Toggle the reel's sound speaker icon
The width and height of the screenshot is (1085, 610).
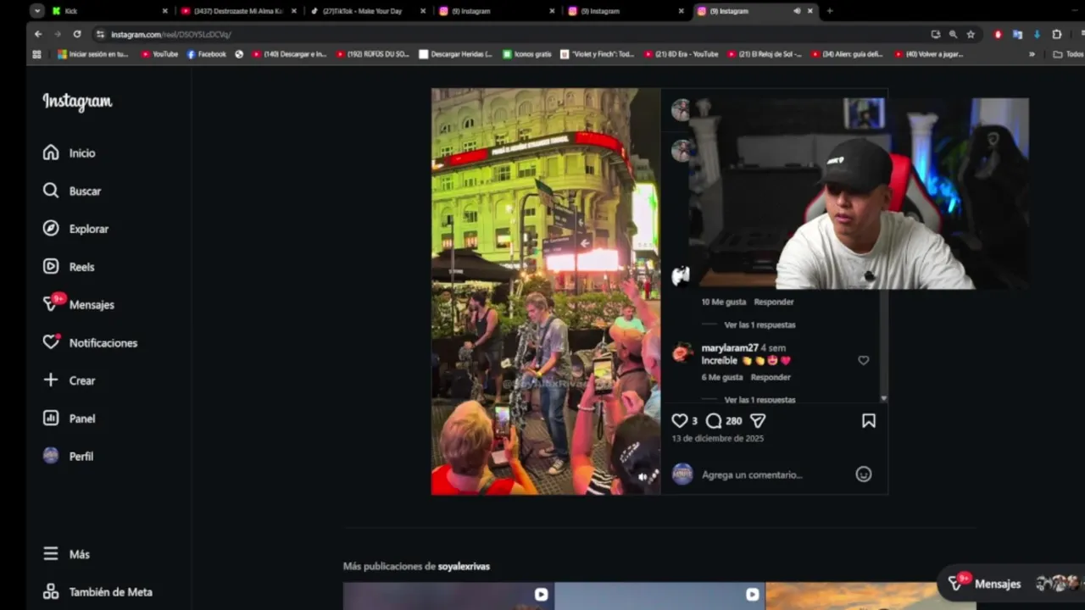coord(643,477)
